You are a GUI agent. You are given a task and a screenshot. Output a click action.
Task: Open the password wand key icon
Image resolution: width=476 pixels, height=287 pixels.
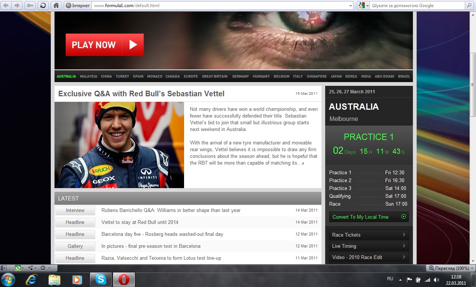click(30, 5)
